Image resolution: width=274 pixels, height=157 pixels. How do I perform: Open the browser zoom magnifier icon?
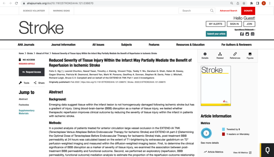232,3
